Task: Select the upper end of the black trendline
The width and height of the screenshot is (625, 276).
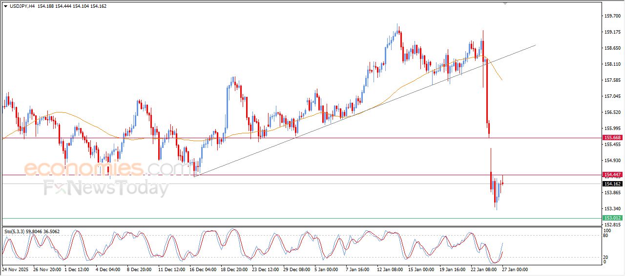Action: [x=535, y=45]
